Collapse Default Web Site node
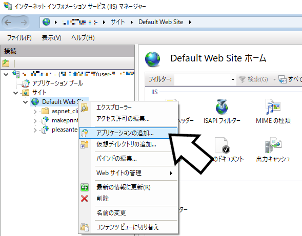Image resolution: width=302 pixels, height=236 pixels. coord(25,102)
